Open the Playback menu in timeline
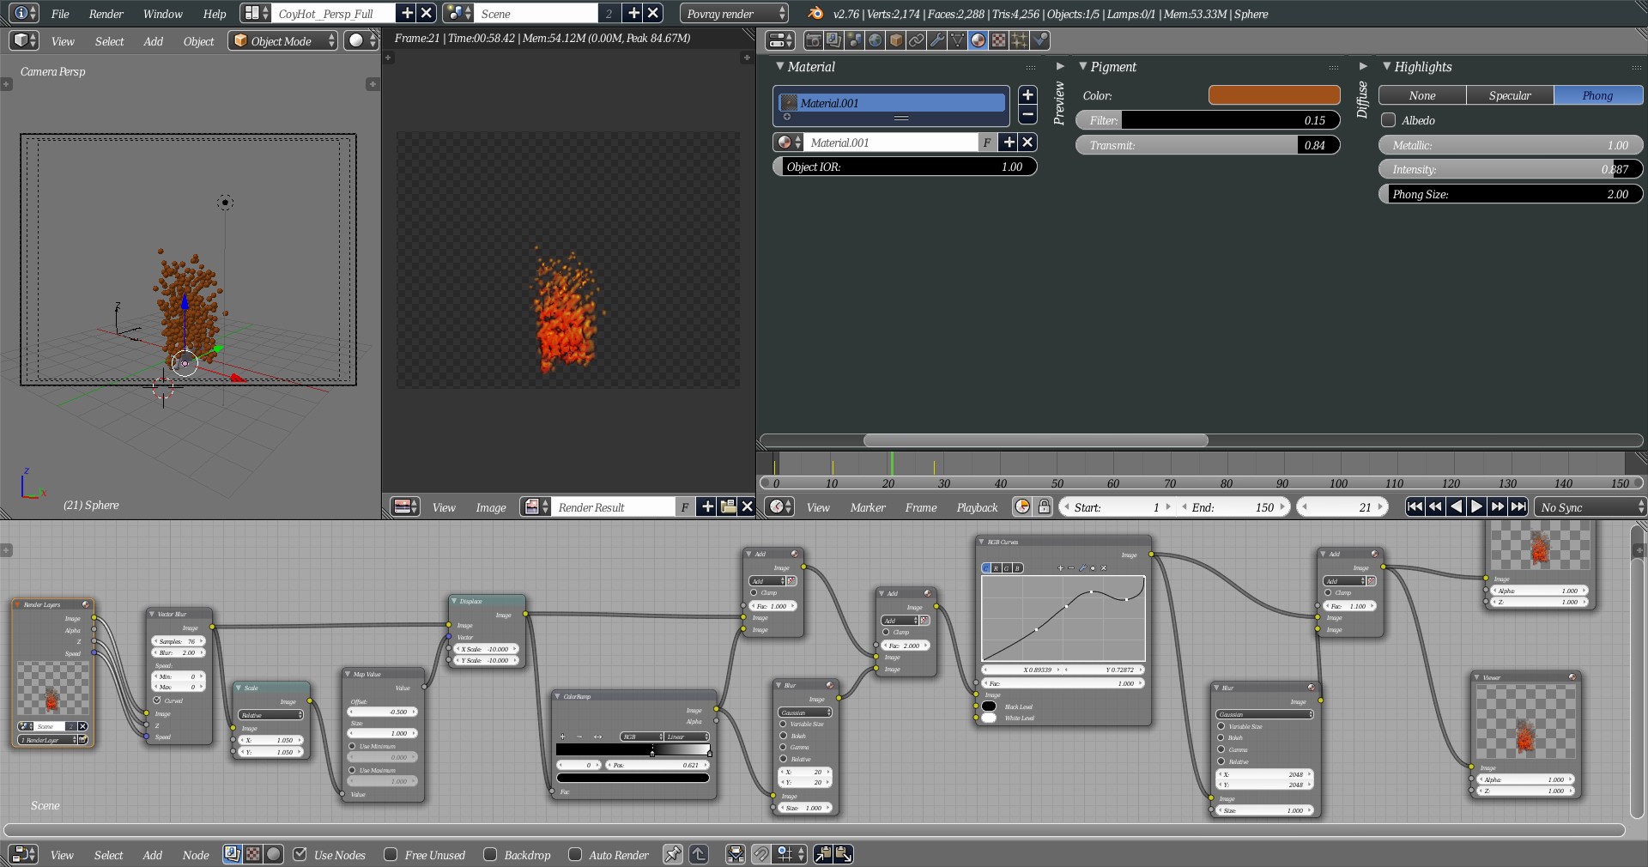Viewport: 1648px width, 867px height. click(x=977, y=507)
